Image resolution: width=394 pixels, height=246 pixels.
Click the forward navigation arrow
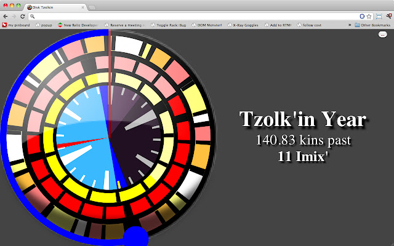pyautogui.click(x=14, y=17)
